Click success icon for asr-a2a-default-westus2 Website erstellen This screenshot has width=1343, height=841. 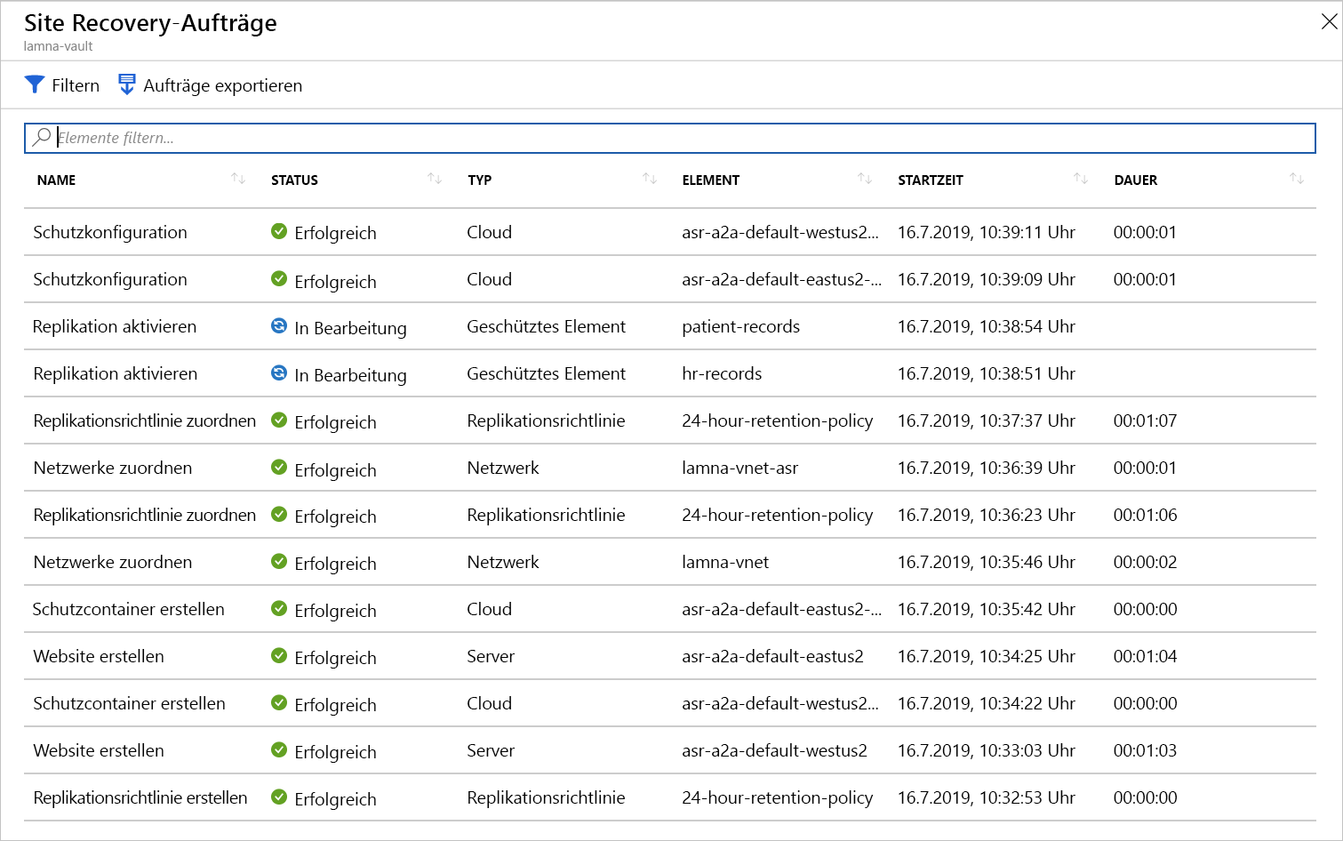(279, 749)
